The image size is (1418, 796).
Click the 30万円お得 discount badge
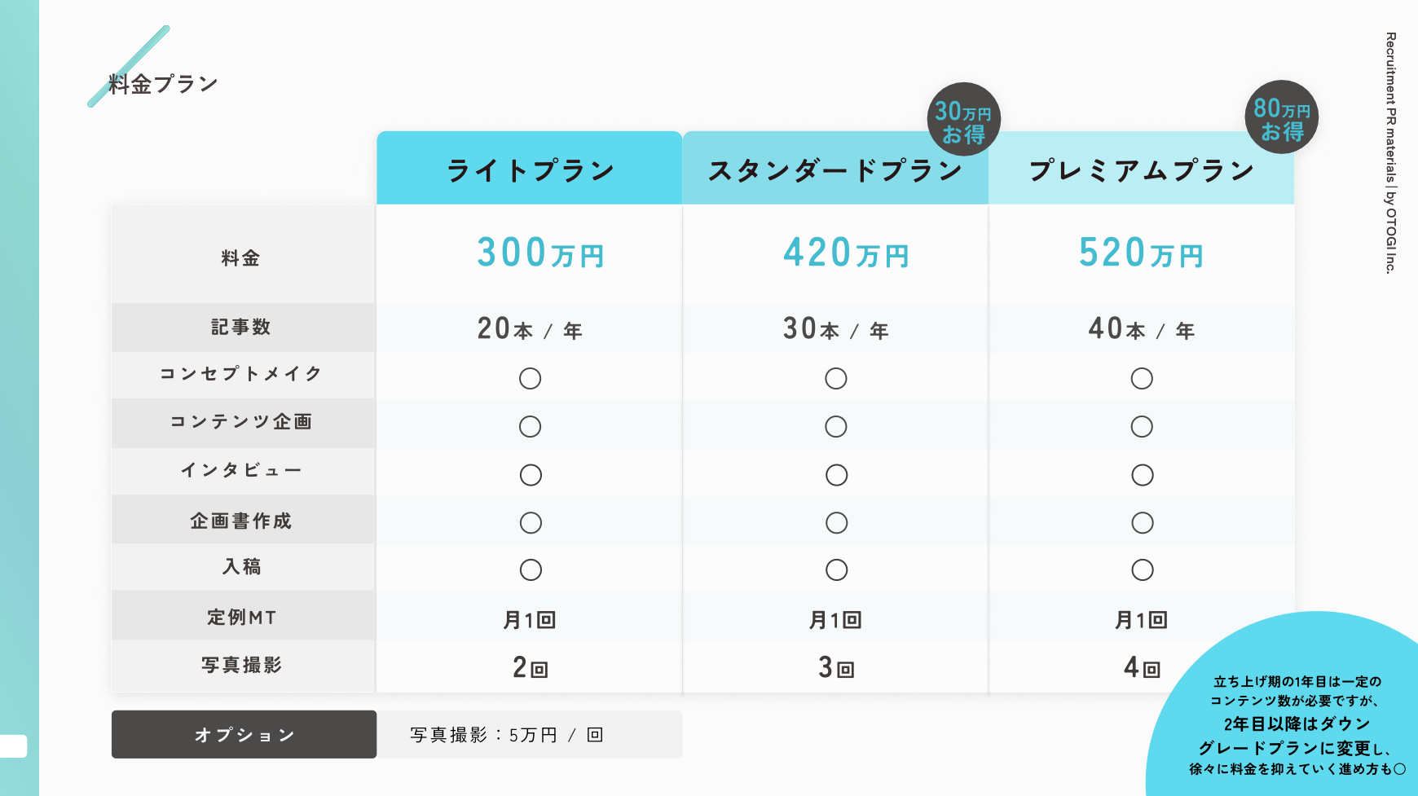point(963,120)
